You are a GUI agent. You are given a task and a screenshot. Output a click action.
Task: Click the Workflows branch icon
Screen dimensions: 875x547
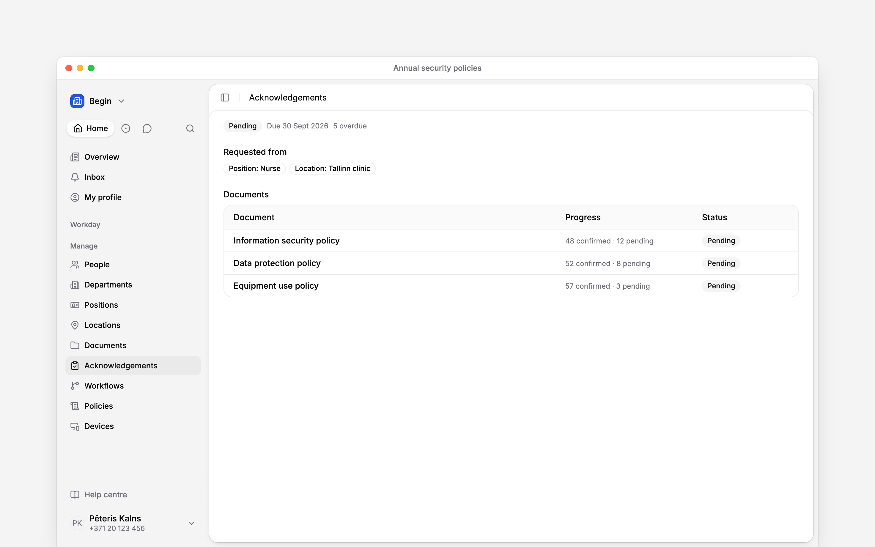(x=75, y=386)
